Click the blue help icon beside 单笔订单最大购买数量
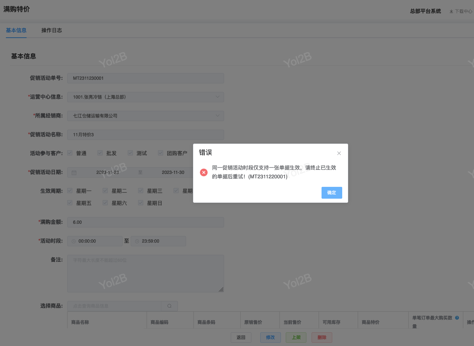Viewport: 474px width, 346px height. point(457,318)
